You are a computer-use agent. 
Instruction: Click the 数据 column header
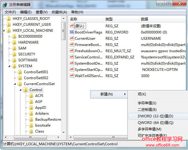pos(163,19)
